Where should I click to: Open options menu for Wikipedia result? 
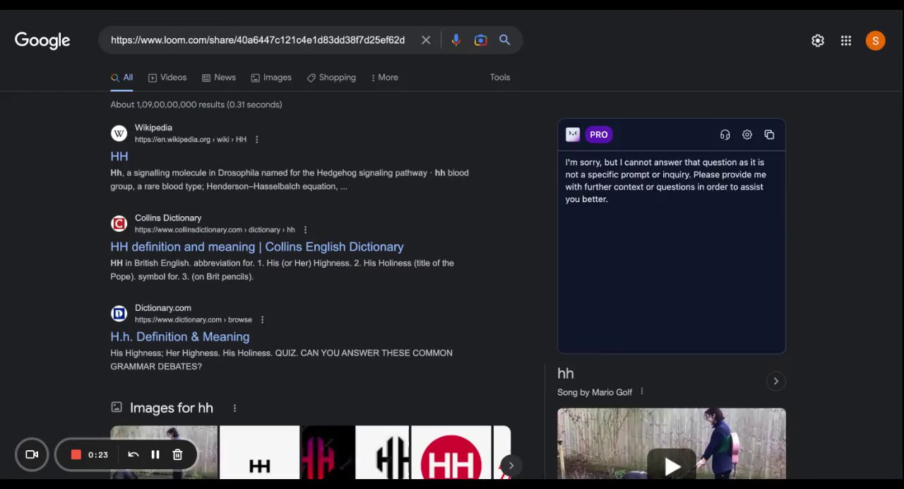pyautogui.click(x=256, y=140)
